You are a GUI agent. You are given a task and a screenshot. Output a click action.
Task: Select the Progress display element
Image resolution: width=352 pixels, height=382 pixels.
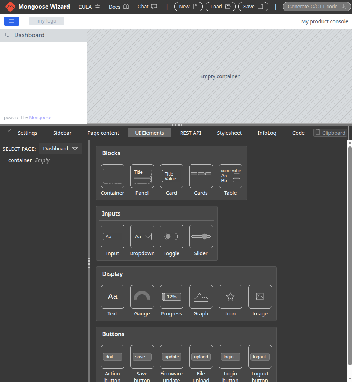coord(171,297)
